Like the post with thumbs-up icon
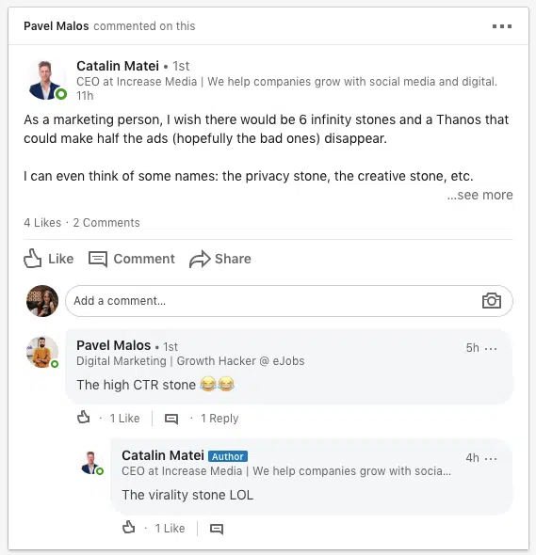Screen dimensions: 536x555 coord(33,259)
